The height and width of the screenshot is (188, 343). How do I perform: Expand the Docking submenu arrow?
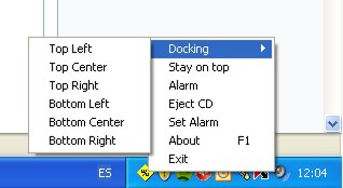[x=263, y=49]
